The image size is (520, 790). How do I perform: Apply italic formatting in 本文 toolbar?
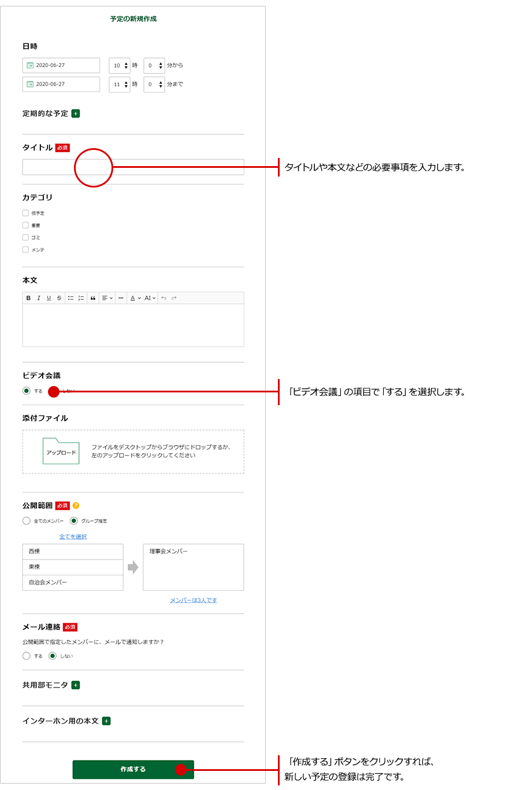39,298
